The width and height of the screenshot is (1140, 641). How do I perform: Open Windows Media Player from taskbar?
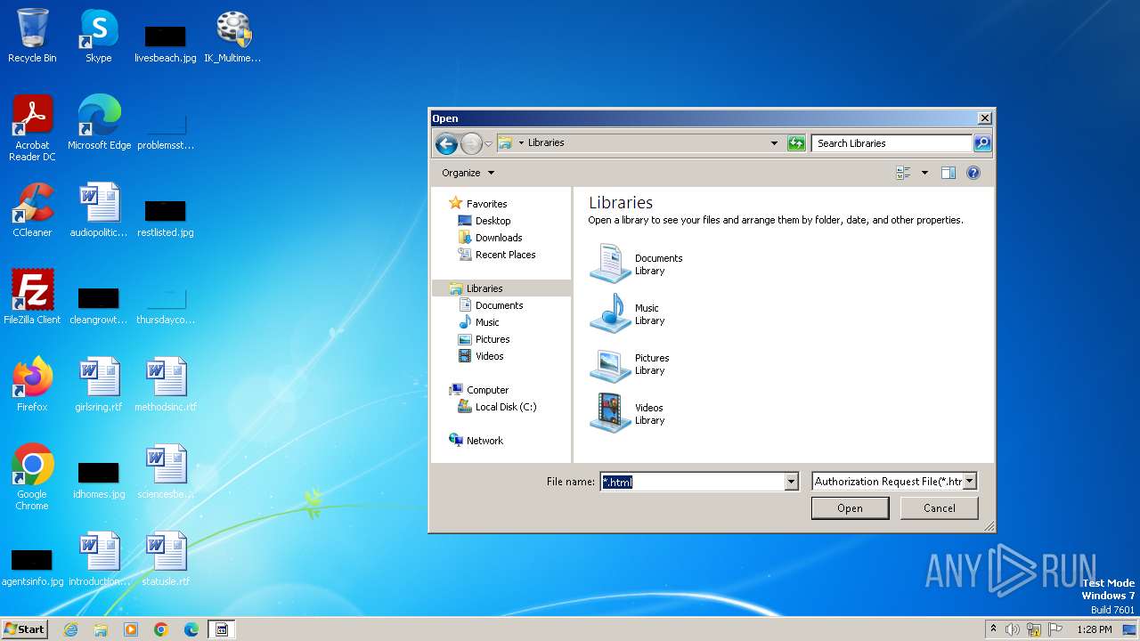(x=131, y=629)
